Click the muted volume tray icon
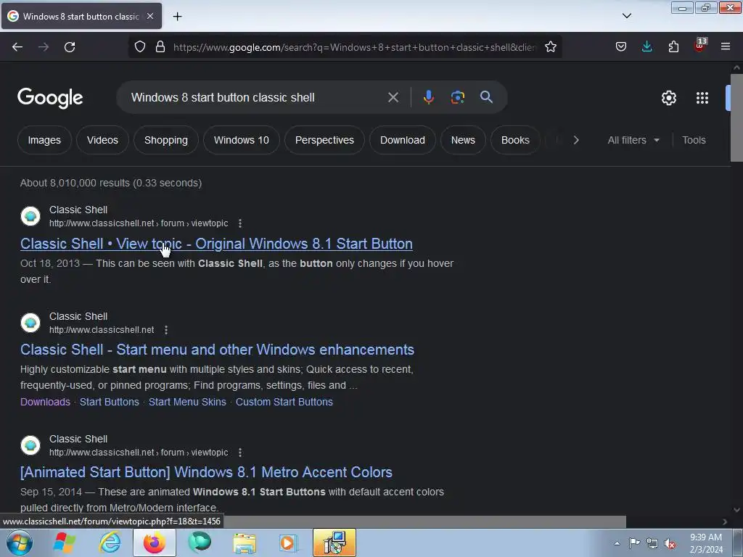The height and width of the screenshot is (557, 743). (670, 544)
